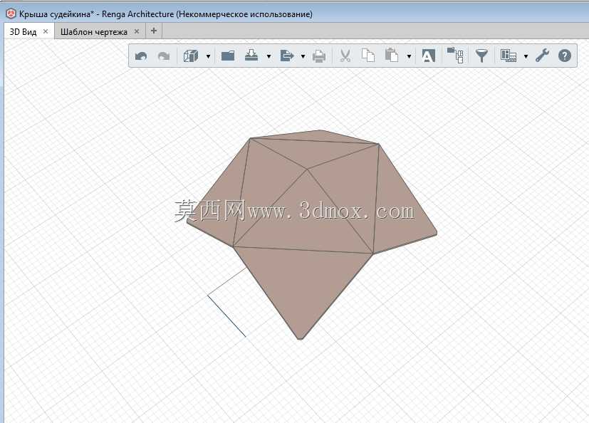Viewport: 589px width, 423px height.
Task: Open project folder icon
Action: 228,56
